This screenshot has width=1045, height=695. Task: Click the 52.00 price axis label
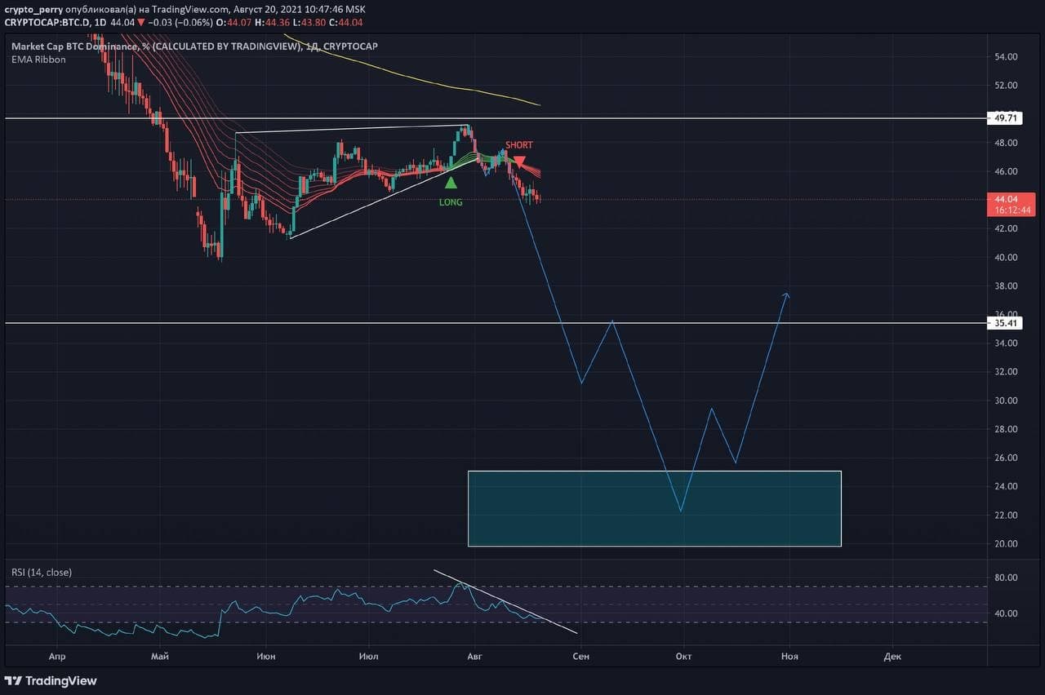tap(1005, 85)
